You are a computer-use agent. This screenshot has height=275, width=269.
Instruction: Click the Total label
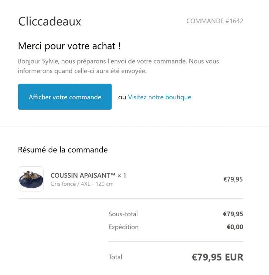pos(115,257)
